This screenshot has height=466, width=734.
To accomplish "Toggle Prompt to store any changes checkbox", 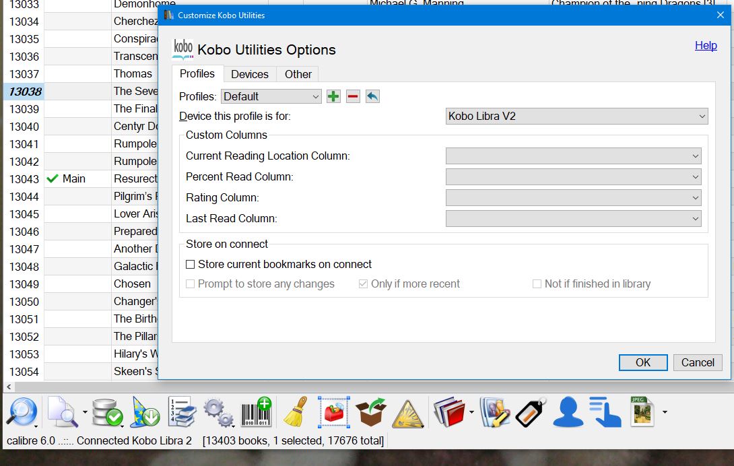I will click(x=190, y=284).
